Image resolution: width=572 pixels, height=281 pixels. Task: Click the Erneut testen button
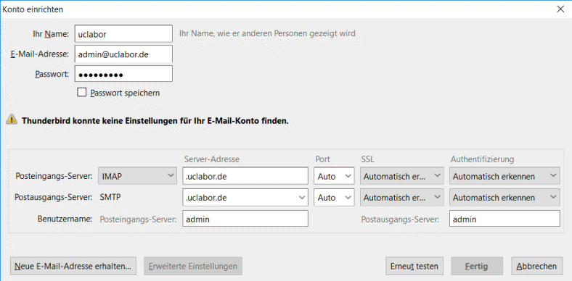click(414, 266)
